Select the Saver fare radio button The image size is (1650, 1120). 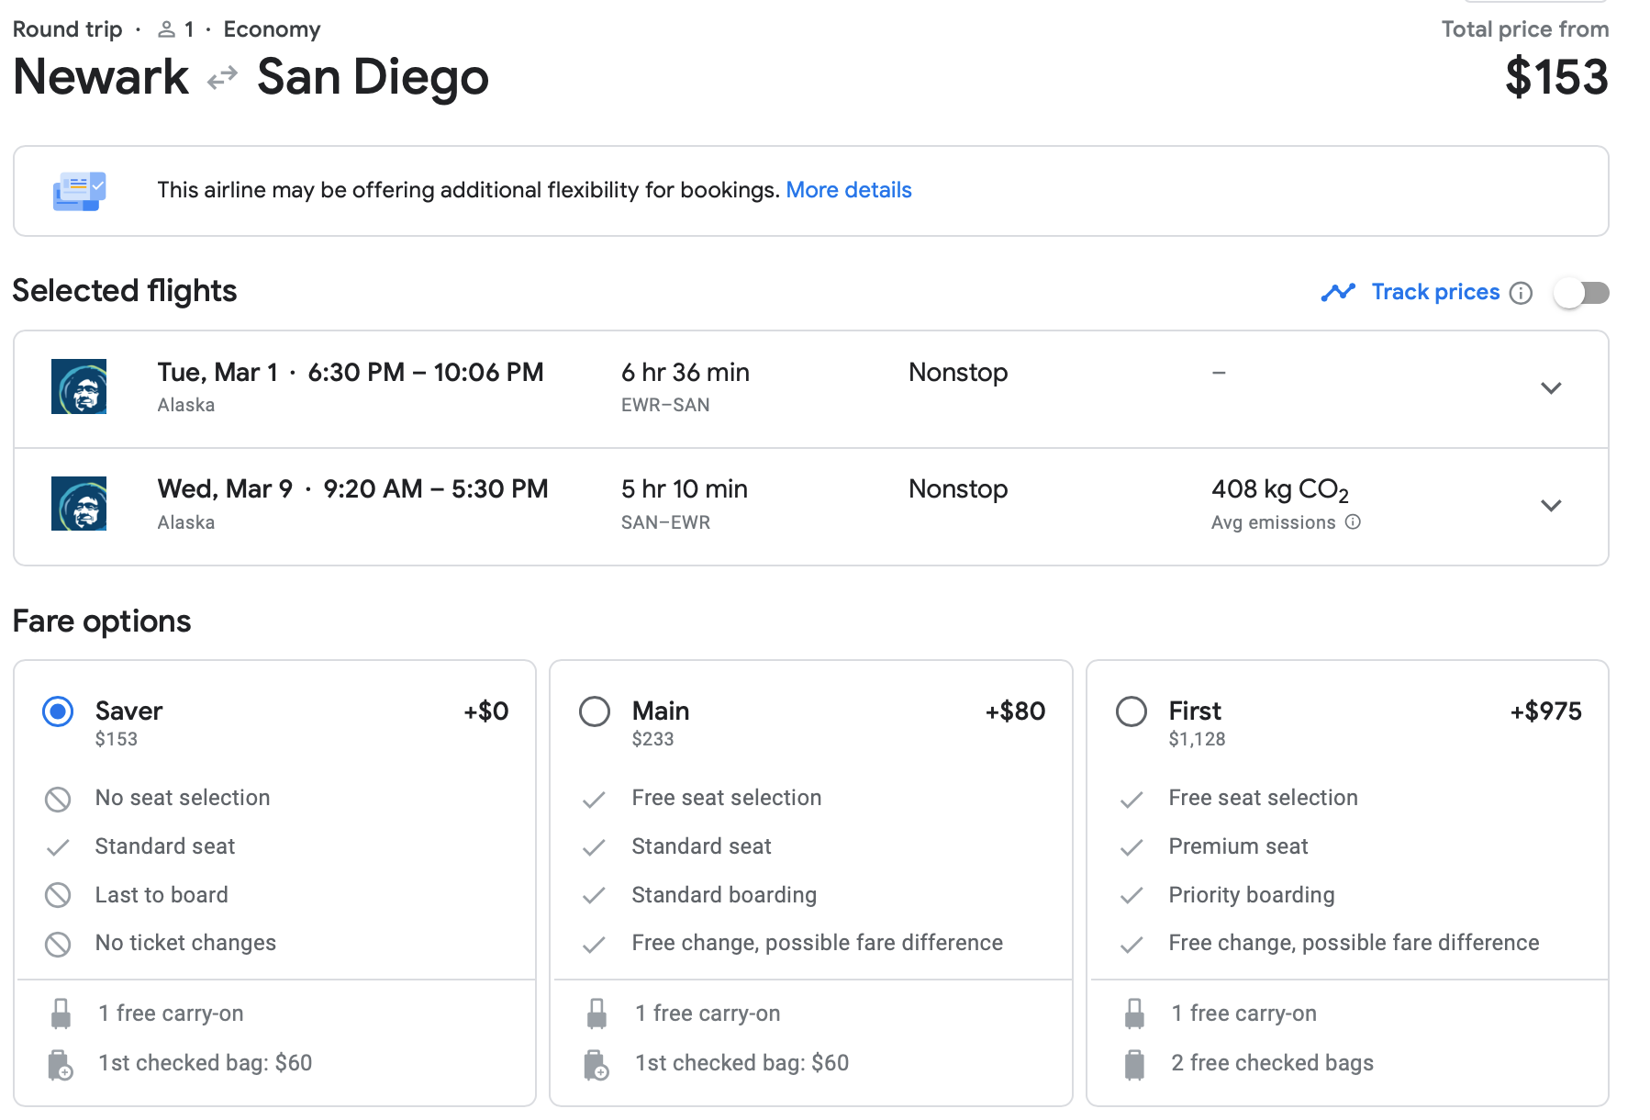pyautogui.click(x=58, y=711)
